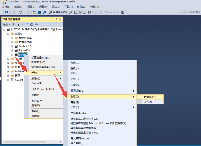Viewport: 201px width, 146px height.
Task: Open the 工具(T) menu
Action: [x=69, y=7]
